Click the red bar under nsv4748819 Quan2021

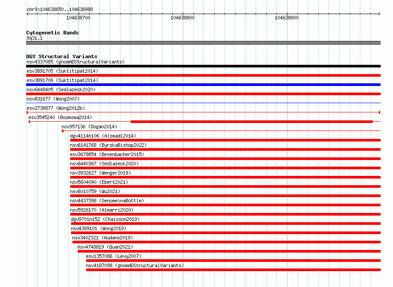229,251
